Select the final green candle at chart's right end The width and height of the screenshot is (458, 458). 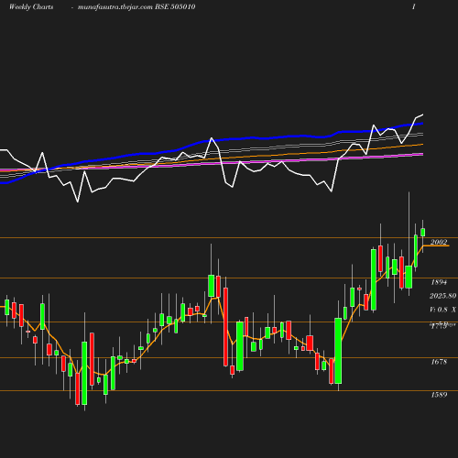click(x=423, y=233)
